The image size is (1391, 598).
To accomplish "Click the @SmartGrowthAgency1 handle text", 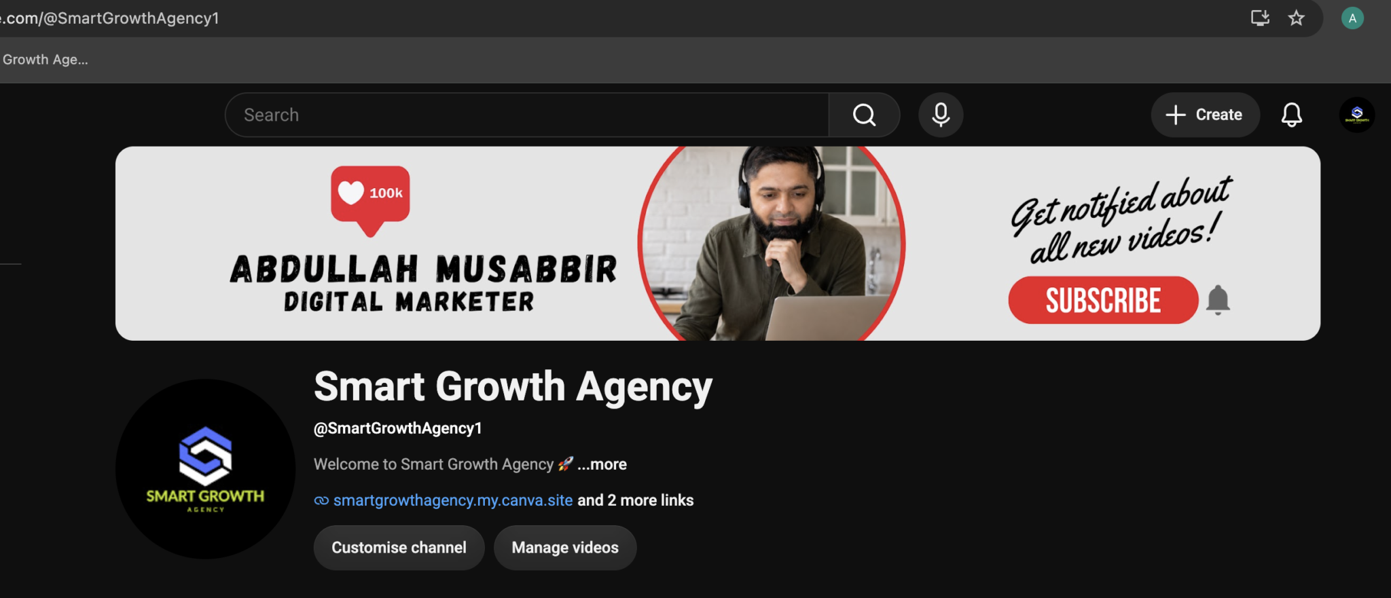I will [398, 428].
